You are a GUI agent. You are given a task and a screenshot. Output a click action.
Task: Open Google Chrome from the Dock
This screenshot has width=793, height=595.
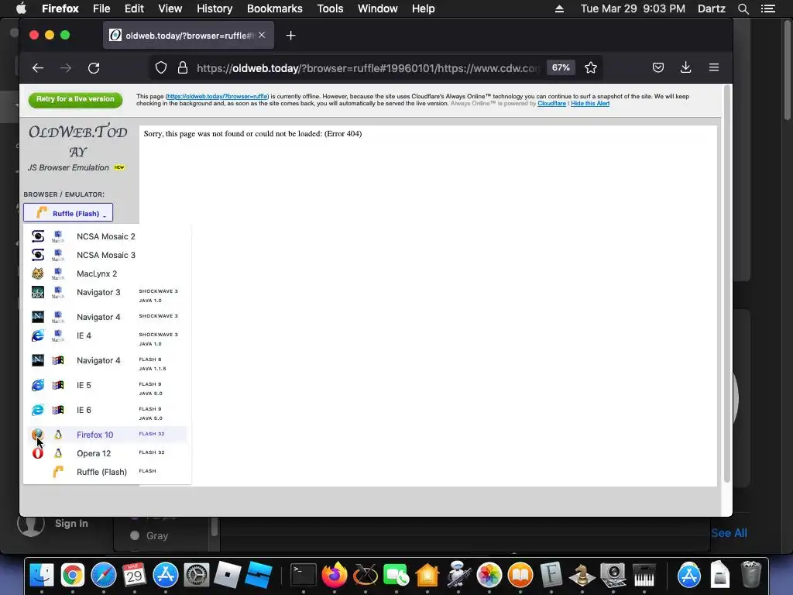72,575
